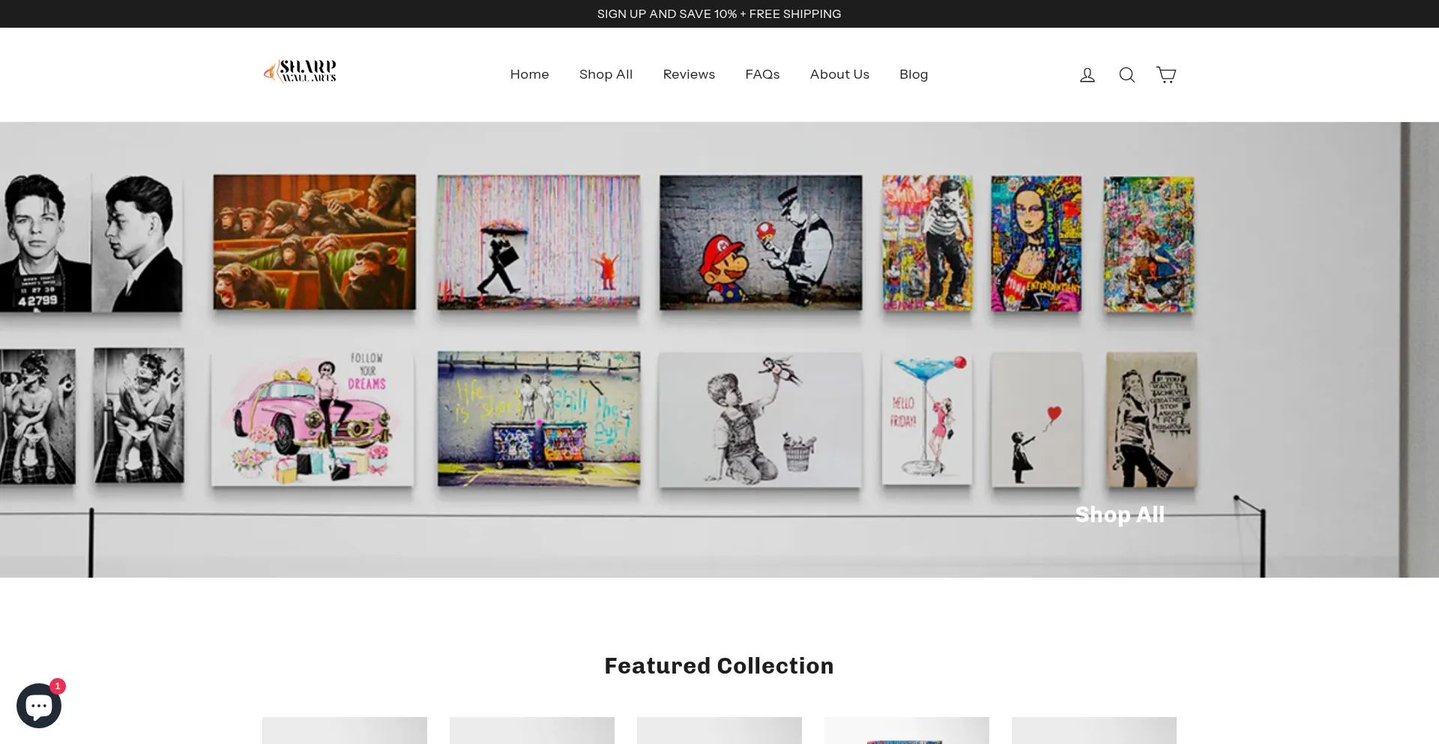Image resolution: width=1439 pixels, height=744 pixels.
Task: Click the Hello Friday cocktail canvas
Action: [x=927, y=419]
